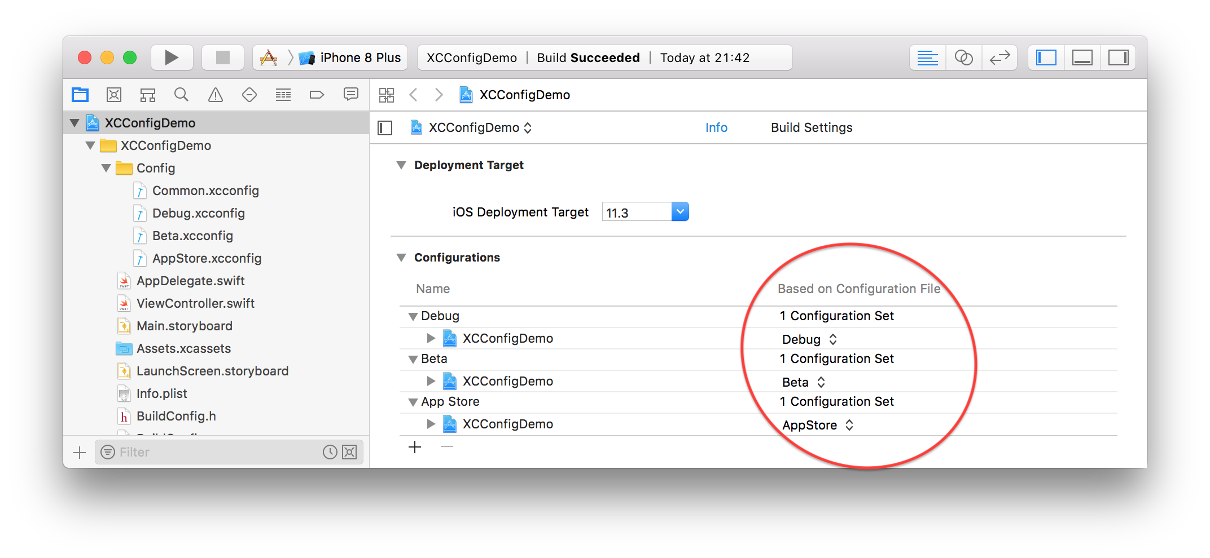1210x558 pixels.
Task: Open the Symbol navigator hierarchy icon
Action: (148, 95)
